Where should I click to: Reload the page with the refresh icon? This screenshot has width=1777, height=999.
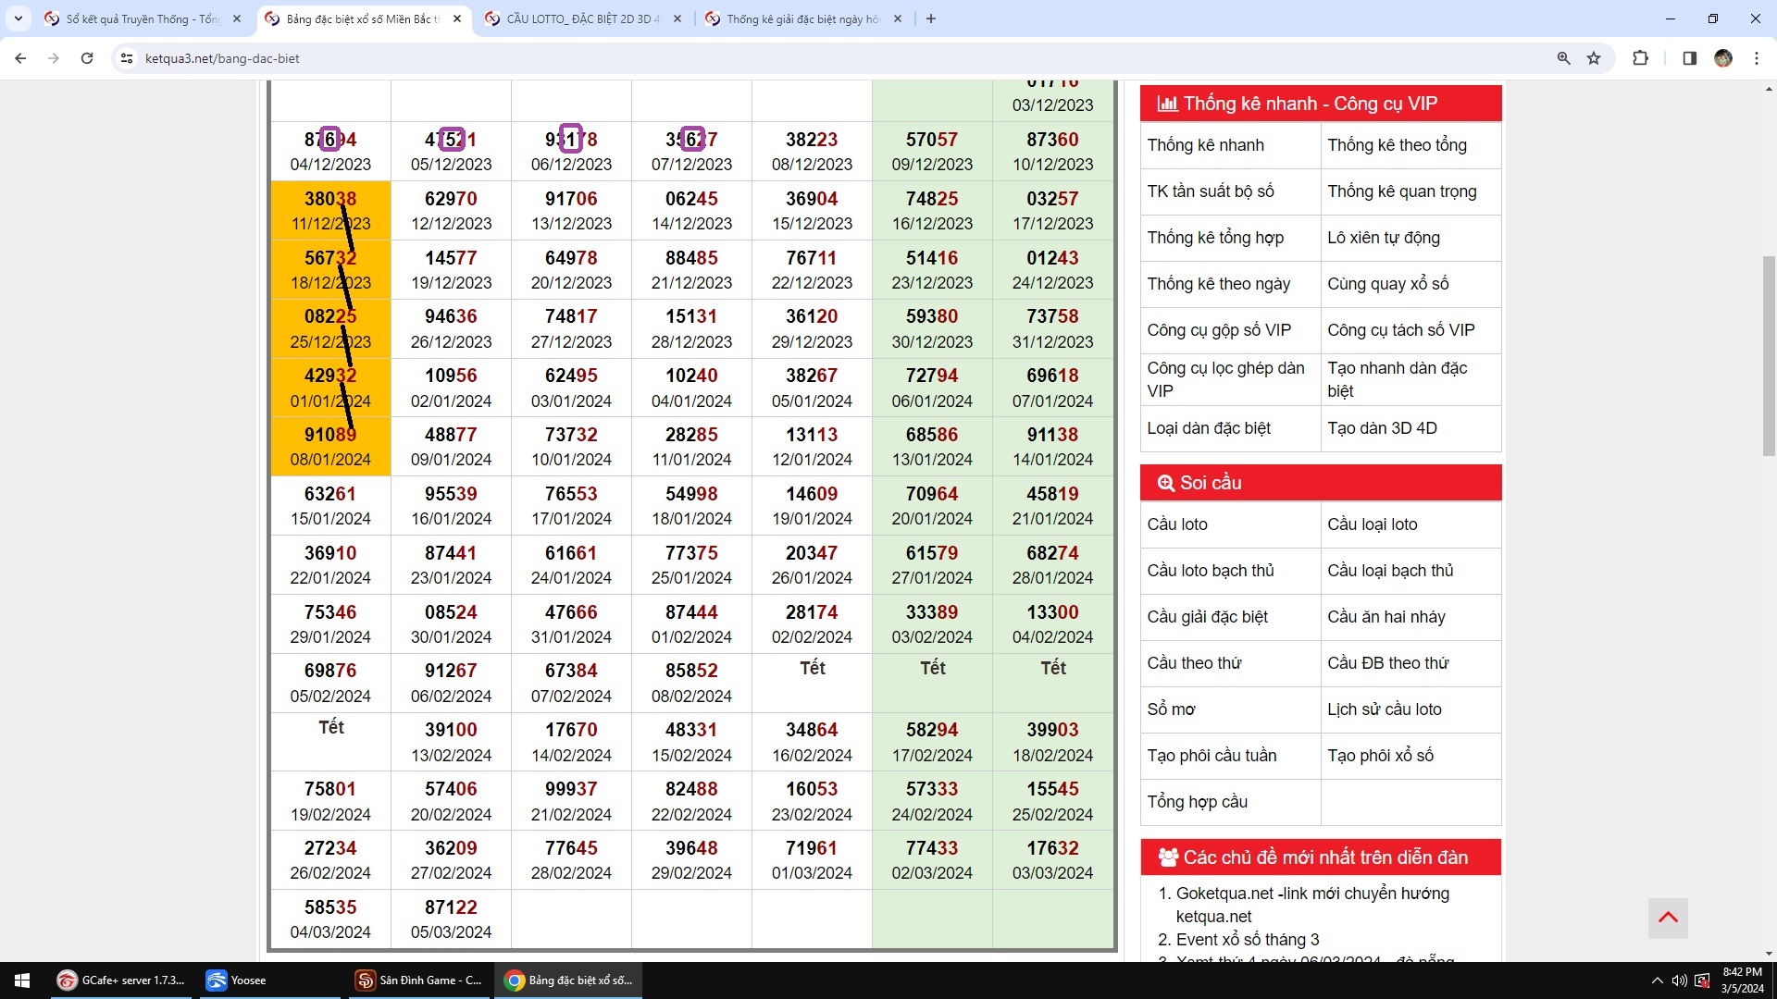87,58
